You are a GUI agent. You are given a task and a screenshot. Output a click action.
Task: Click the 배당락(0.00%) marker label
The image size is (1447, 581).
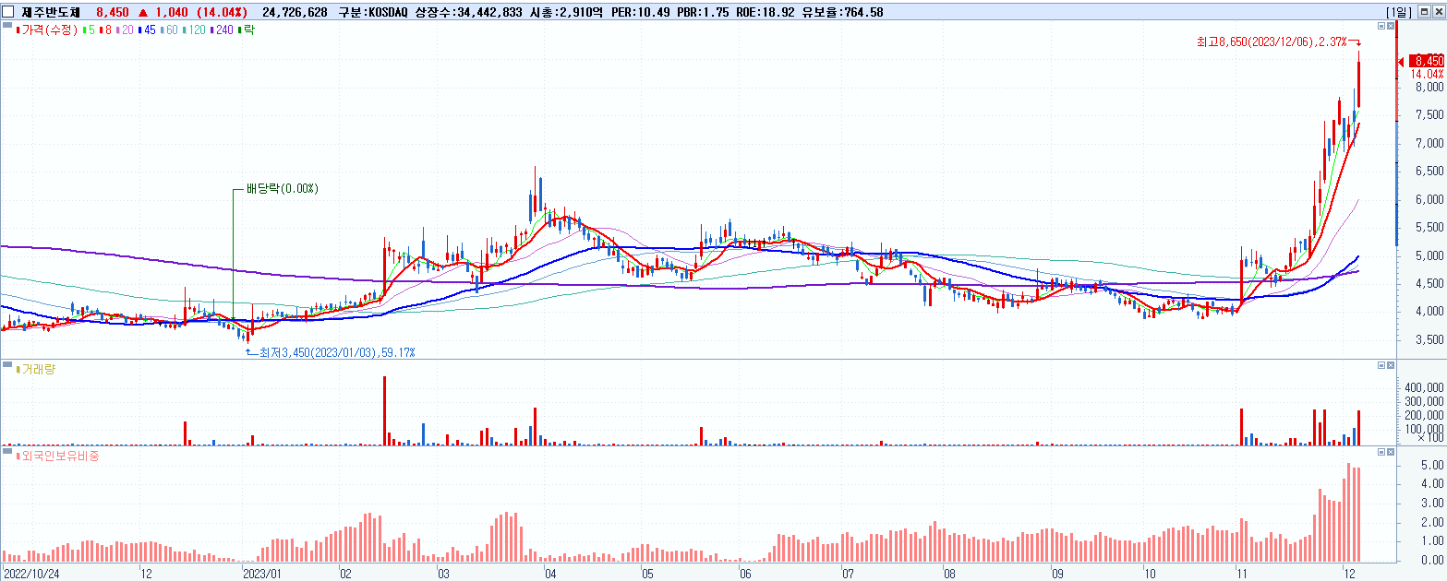point(282,189)
